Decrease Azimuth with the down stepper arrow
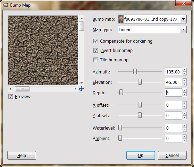This screenshot has height=167, width=194. 185,74
